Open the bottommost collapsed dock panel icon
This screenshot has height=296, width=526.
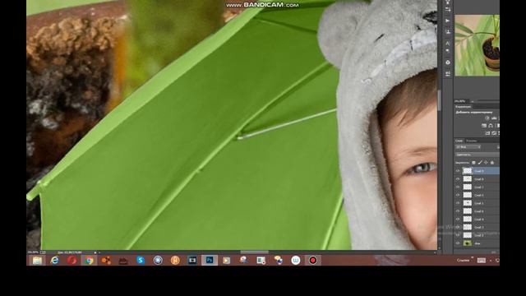447,73
